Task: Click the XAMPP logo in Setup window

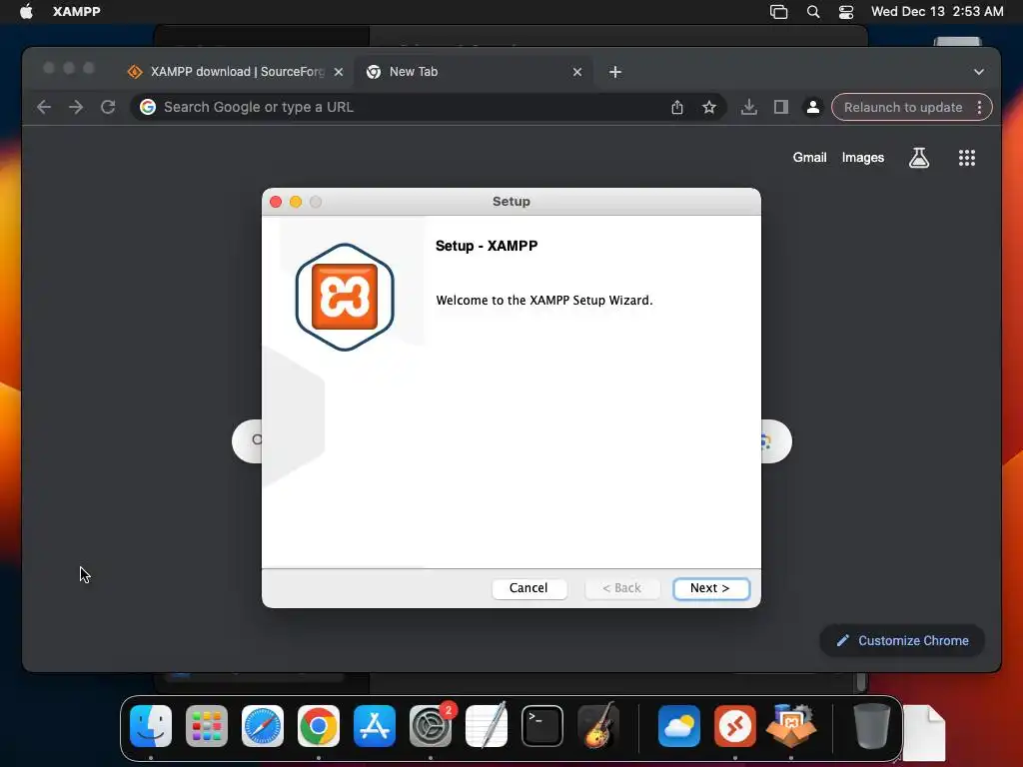Action: click(x=345, y=297)
